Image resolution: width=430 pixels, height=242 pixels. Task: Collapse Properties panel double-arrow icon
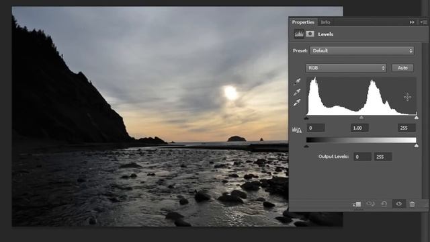(x=412, y=22)
